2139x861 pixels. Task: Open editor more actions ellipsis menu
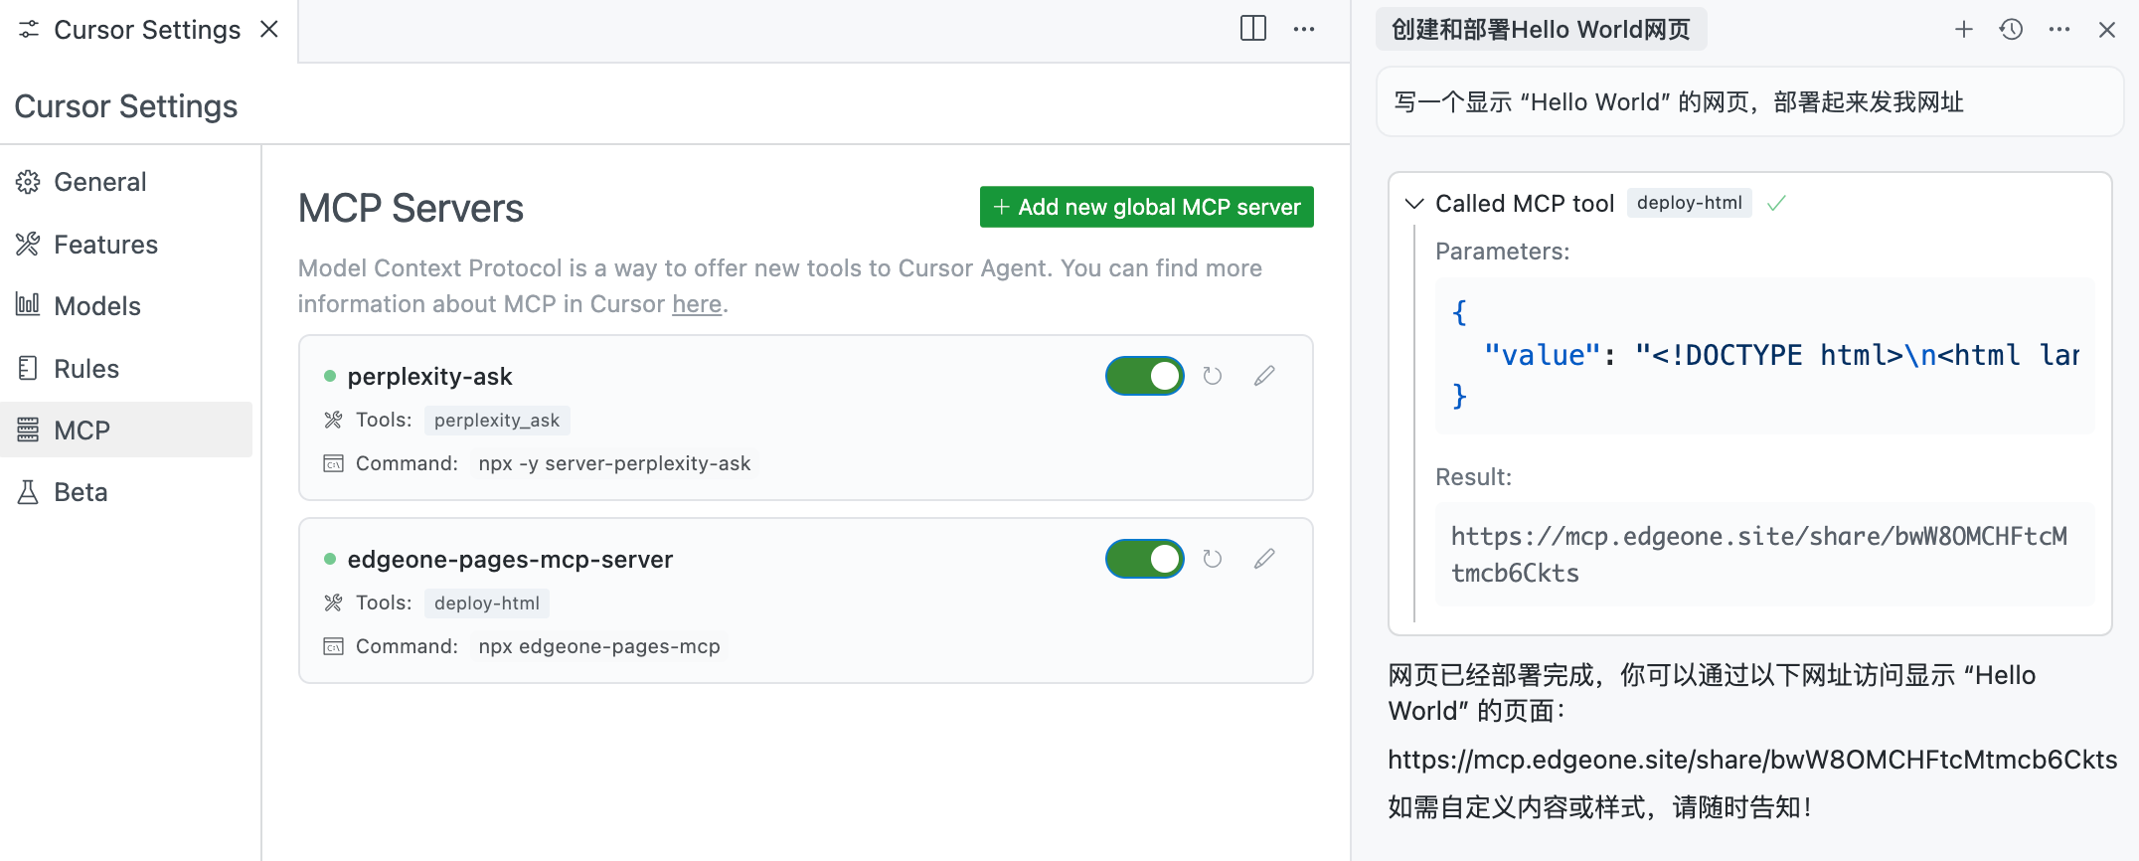(1304, 30)
